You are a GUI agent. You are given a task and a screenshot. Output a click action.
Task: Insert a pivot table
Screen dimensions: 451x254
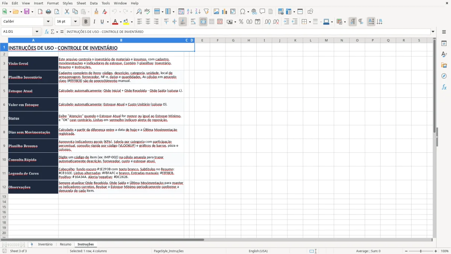pyautogui.click(x=233, y=12)
